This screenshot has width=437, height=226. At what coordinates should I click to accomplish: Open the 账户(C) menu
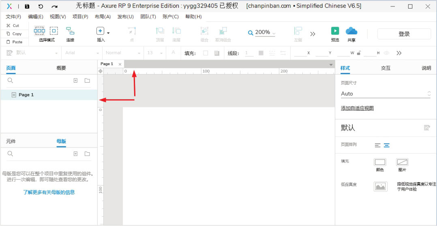click(x=171, y=17)
